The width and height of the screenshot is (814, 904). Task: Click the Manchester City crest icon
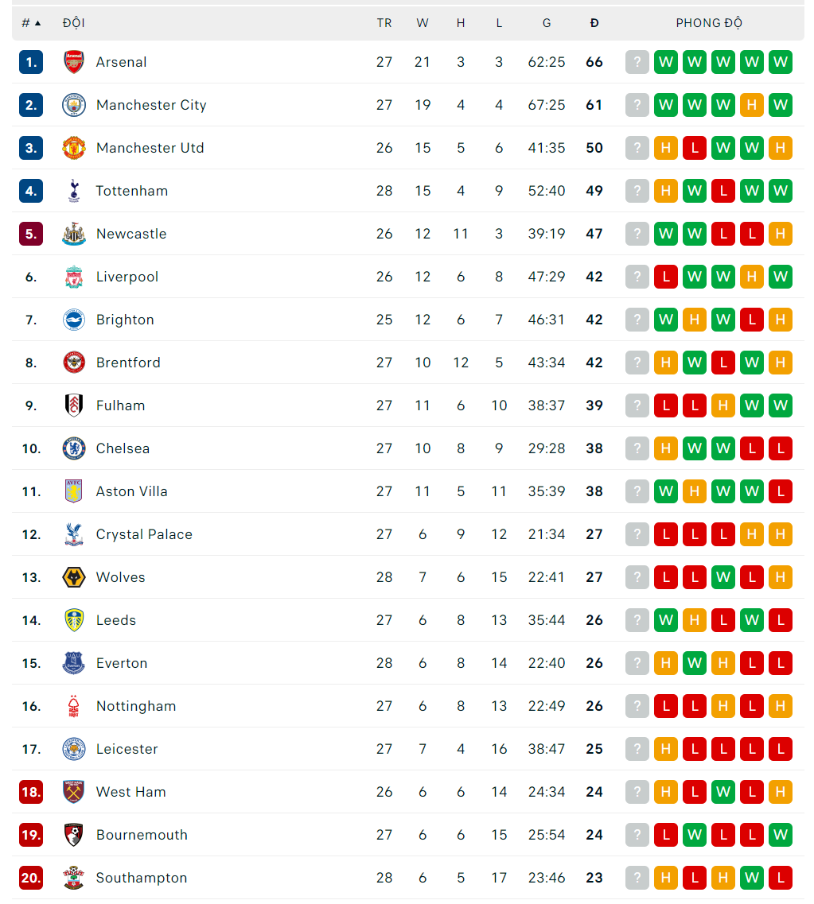tap(74, 105)
